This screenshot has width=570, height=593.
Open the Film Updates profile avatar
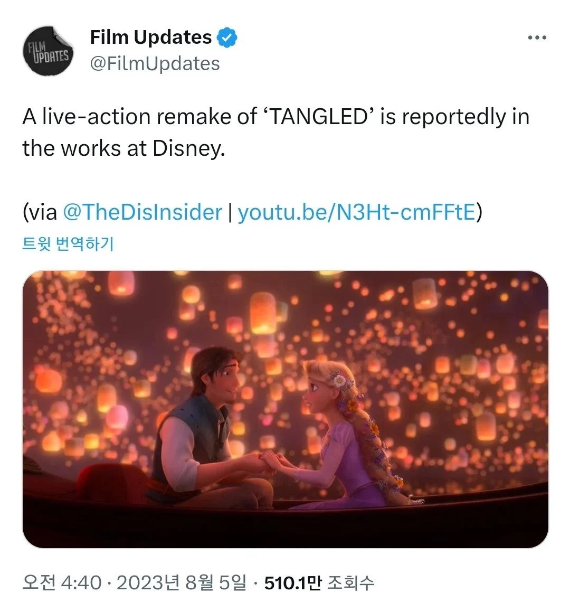[x=49, y=51]
